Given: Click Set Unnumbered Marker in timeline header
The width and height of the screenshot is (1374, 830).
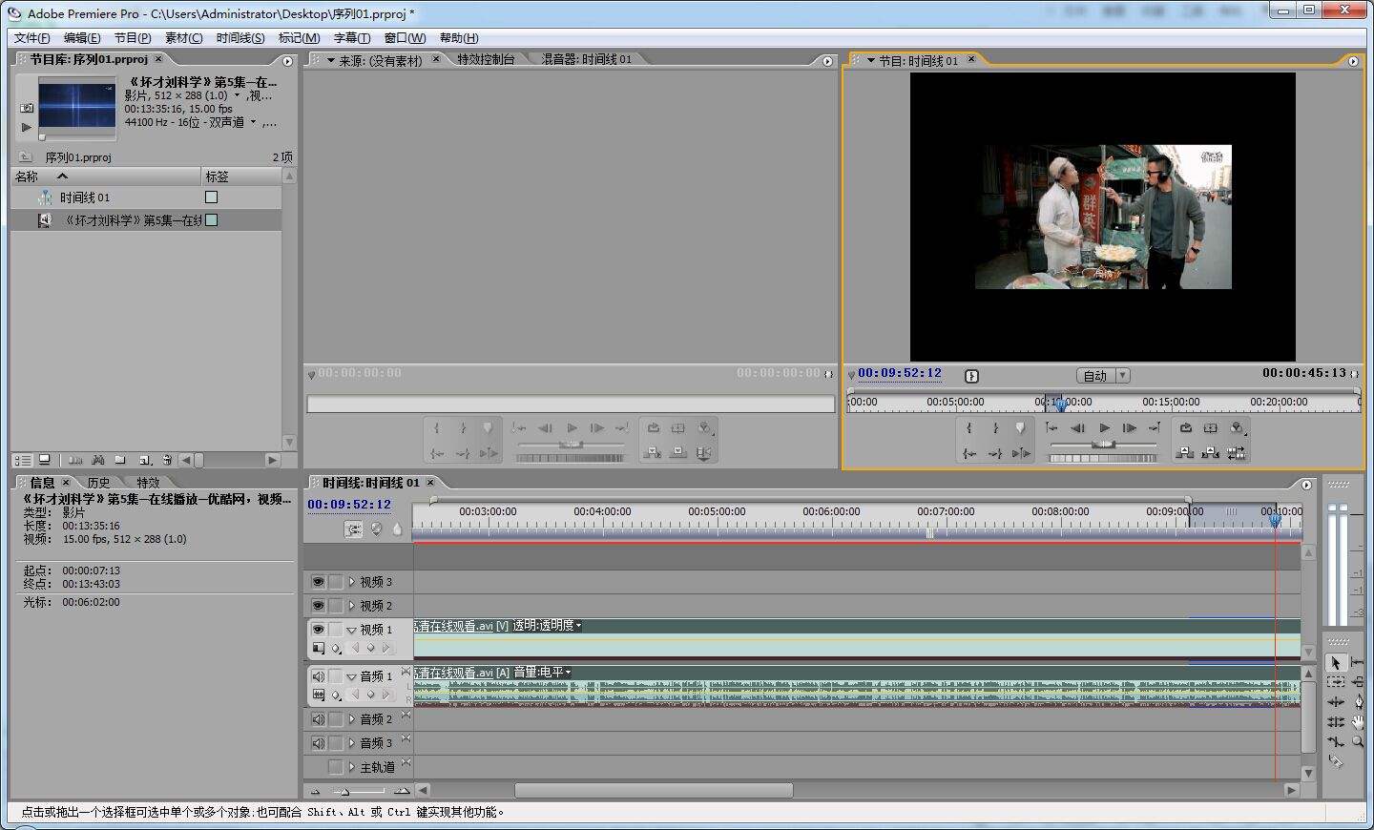Looking at the screenshot, I should pos(397,529).
